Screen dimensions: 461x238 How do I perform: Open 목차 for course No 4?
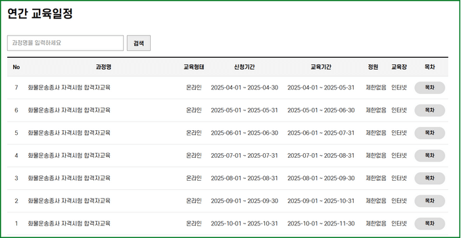point(429,155)
